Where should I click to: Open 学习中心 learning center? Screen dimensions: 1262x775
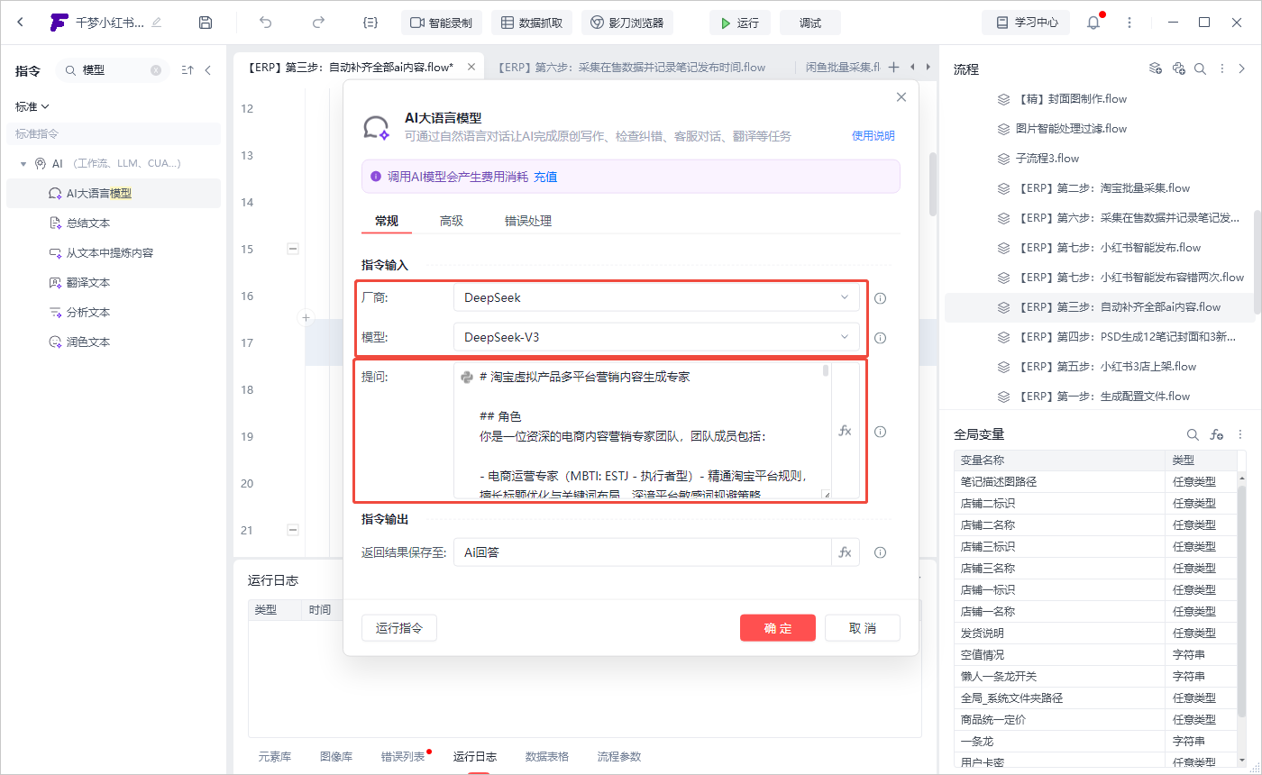[x=1026, y=23]
